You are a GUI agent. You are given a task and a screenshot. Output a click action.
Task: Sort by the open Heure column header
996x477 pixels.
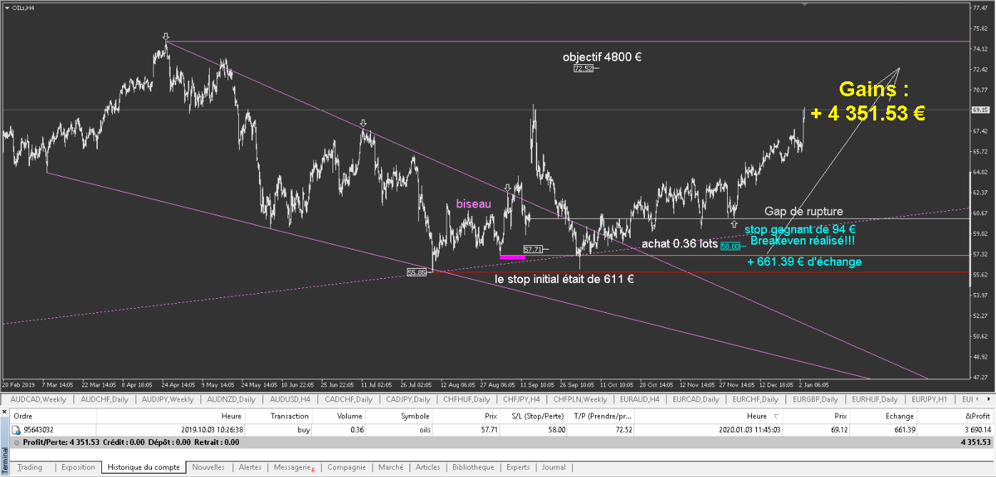(x=171, y=416)
